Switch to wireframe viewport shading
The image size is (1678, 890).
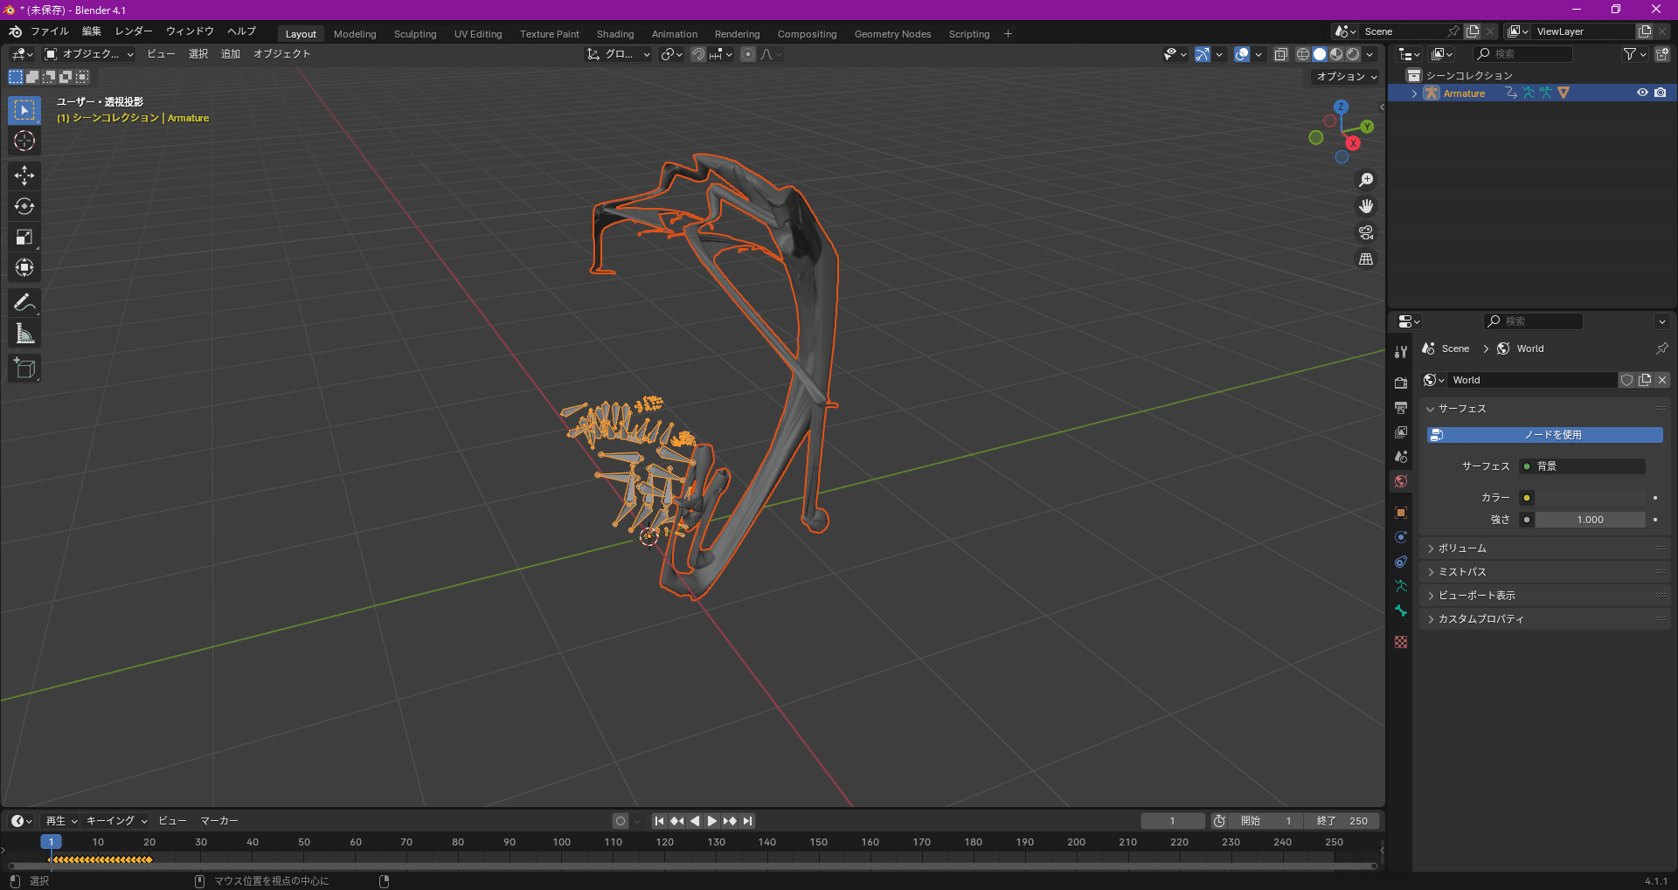tap(1302, 54)
